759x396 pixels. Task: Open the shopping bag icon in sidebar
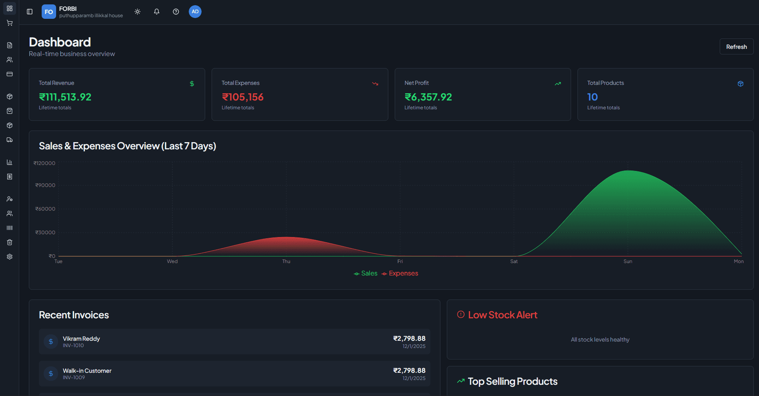coord(10,111)
